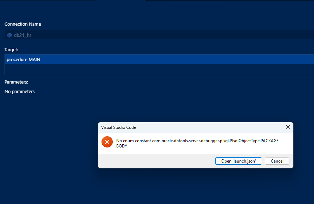The width and height of the screenshot is (314, 204).
Task: Click the Parameters: heading
Action: [x=16, y=82]
